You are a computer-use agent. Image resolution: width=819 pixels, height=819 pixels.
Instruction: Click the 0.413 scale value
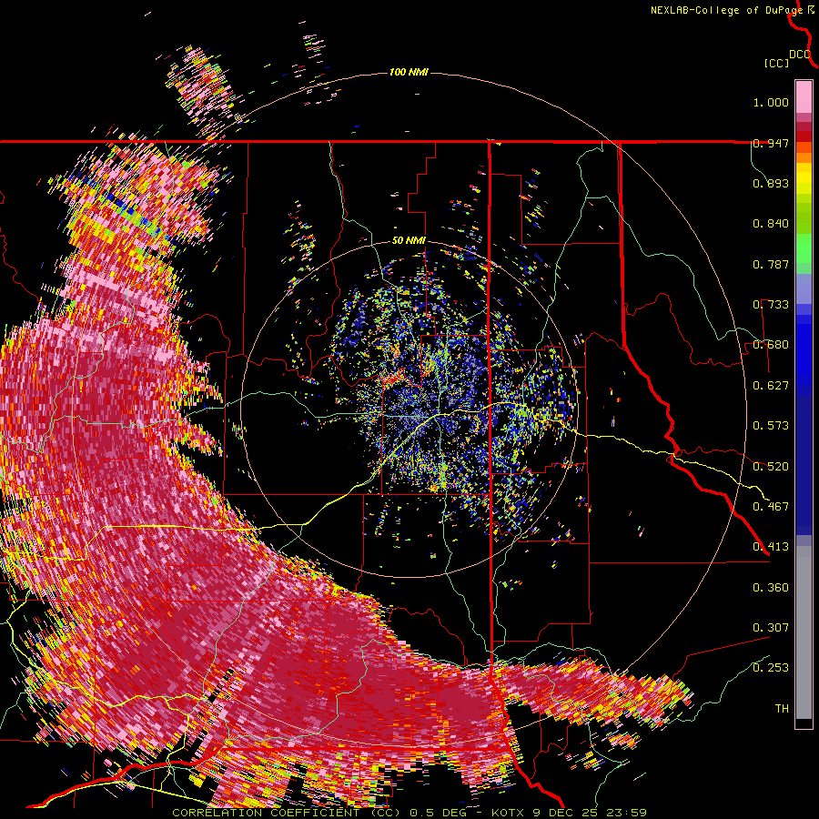point(771,547)
